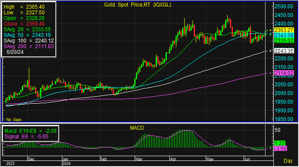The image size is (299, 167).
Task: Click the 2500.00 price axis label
Action: point(284,6)
